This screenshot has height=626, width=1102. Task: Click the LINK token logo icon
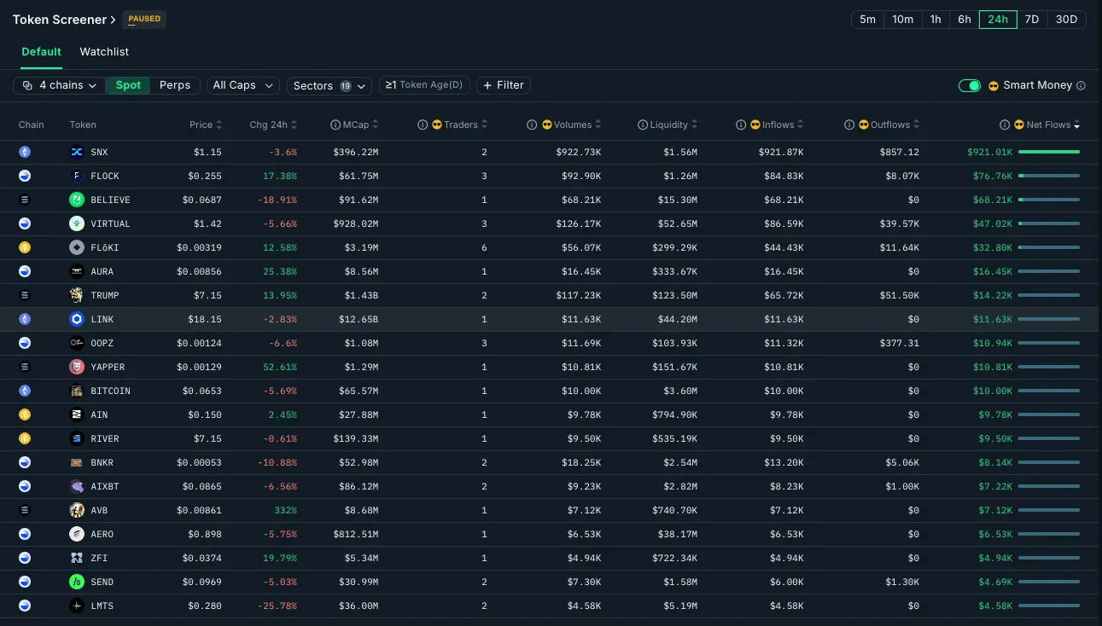[x=77, y=319]
